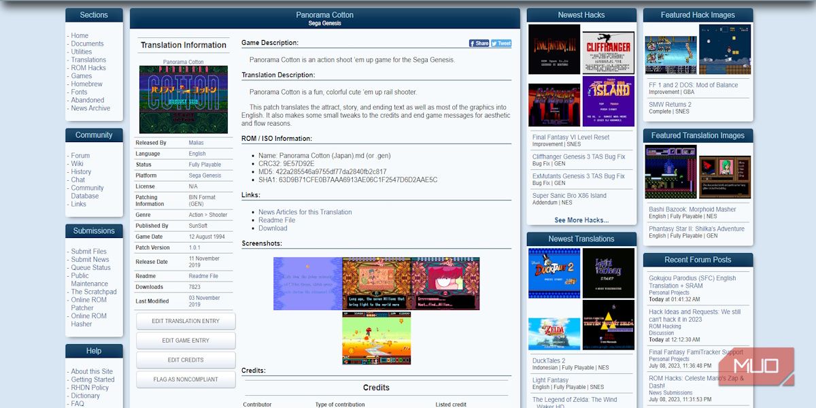Image resolution: width=816 pixels, height=408 pixels.
Task: Click the Panorama Cotton link above title image
Action: [x=183, y=62]
